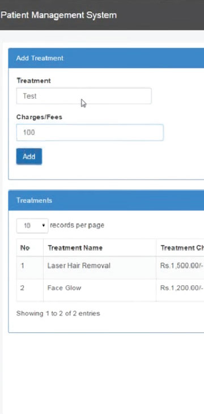Click the Treatments panel header

click(106, 200)
